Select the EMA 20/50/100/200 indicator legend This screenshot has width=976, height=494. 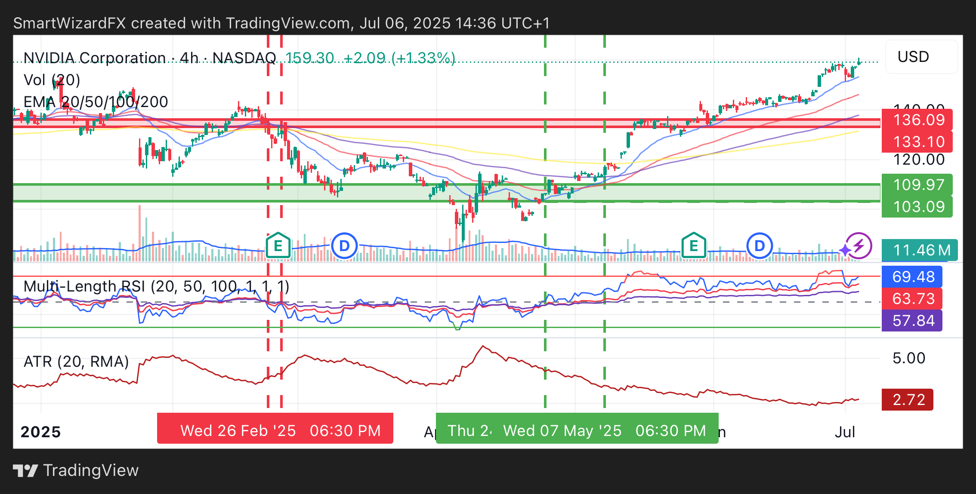point(96,102)
